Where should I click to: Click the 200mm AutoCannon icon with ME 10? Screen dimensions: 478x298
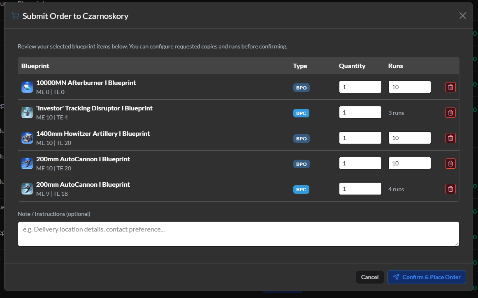pos(27,163)
